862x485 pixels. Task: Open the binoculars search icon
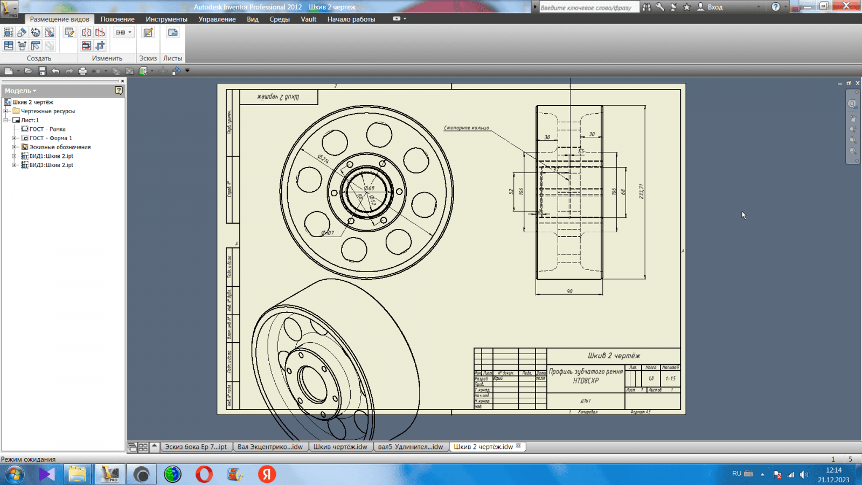[646, 7]
